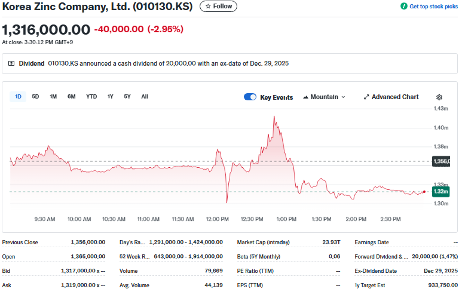This screenshot has height=292, width=462.
Task: Click the EPS (TTM) label
Action: pyautogui.click(x=250, y=285)
